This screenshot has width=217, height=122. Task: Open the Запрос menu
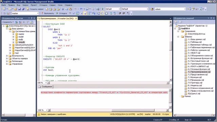tap(25, 5)
